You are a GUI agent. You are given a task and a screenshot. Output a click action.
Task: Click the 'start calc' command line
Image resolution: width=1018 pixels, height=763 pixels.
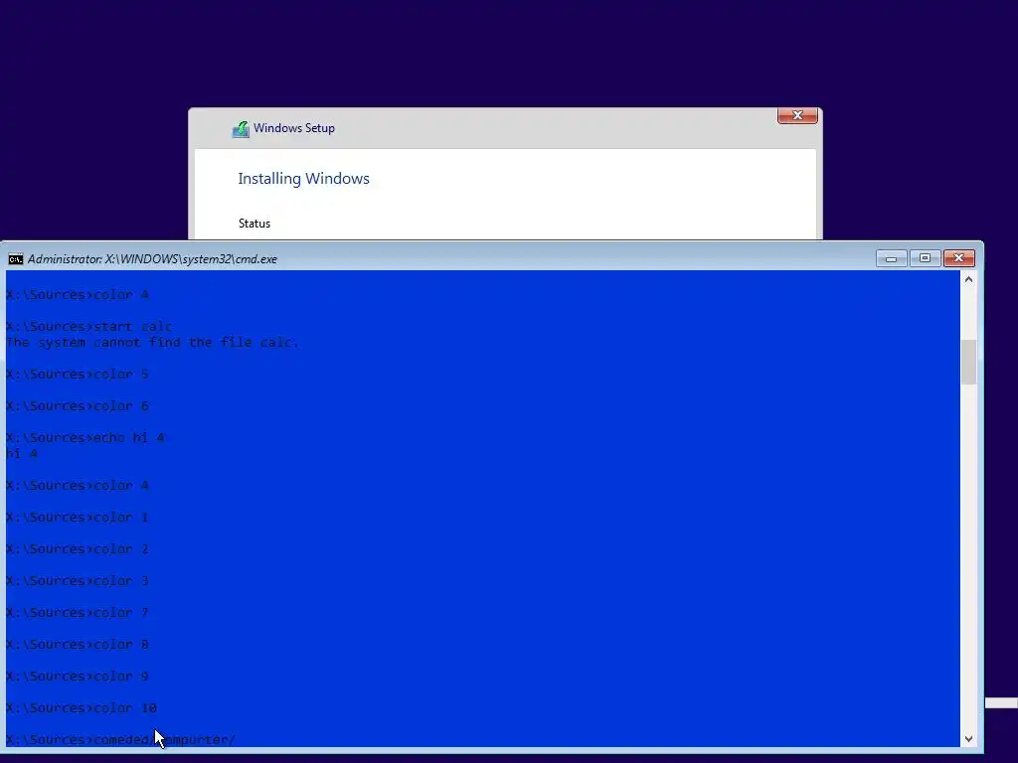tap(88, 326)
